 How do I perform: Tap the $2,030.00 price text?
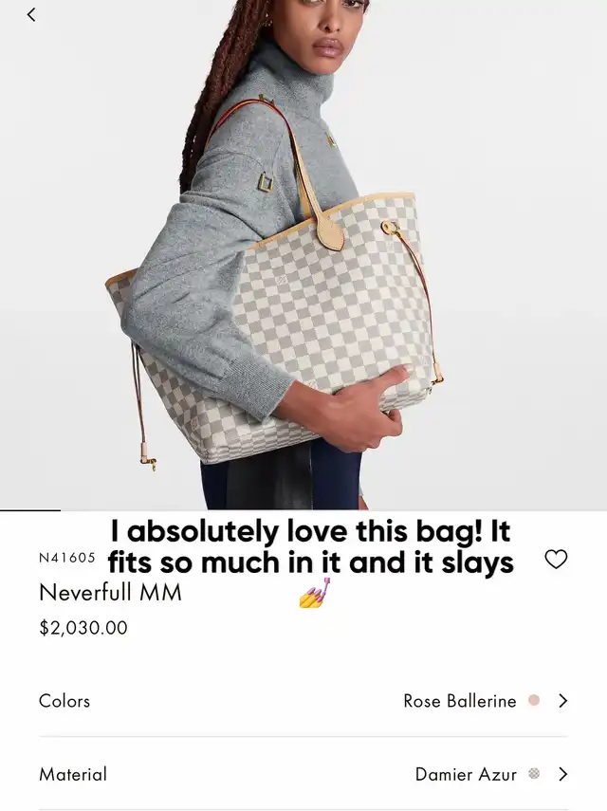click(83, 628)
